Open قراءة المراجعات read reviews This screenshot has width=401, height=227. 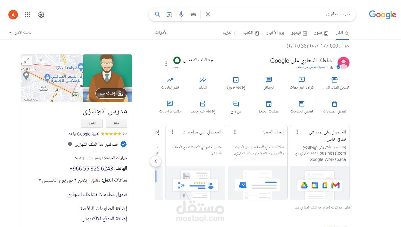pyautogui.click(x=302, y=83)
